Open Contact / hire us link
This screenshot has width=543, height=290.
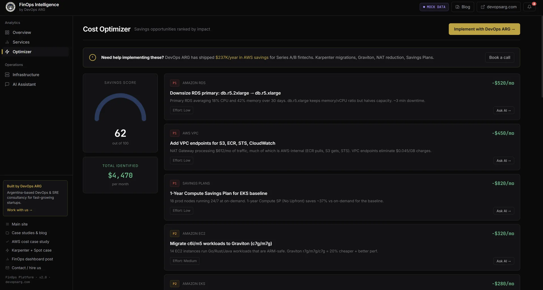26,268
